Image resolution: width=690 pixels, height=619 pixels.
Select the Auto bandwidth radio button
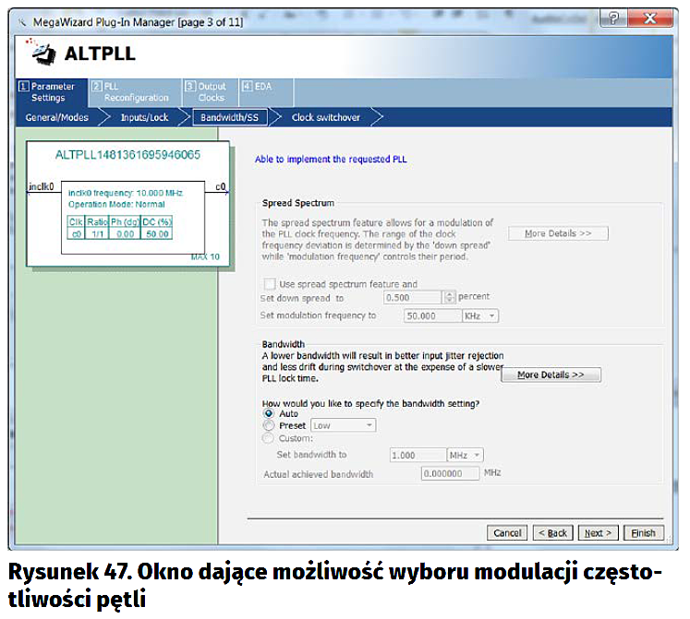[270, 413]
